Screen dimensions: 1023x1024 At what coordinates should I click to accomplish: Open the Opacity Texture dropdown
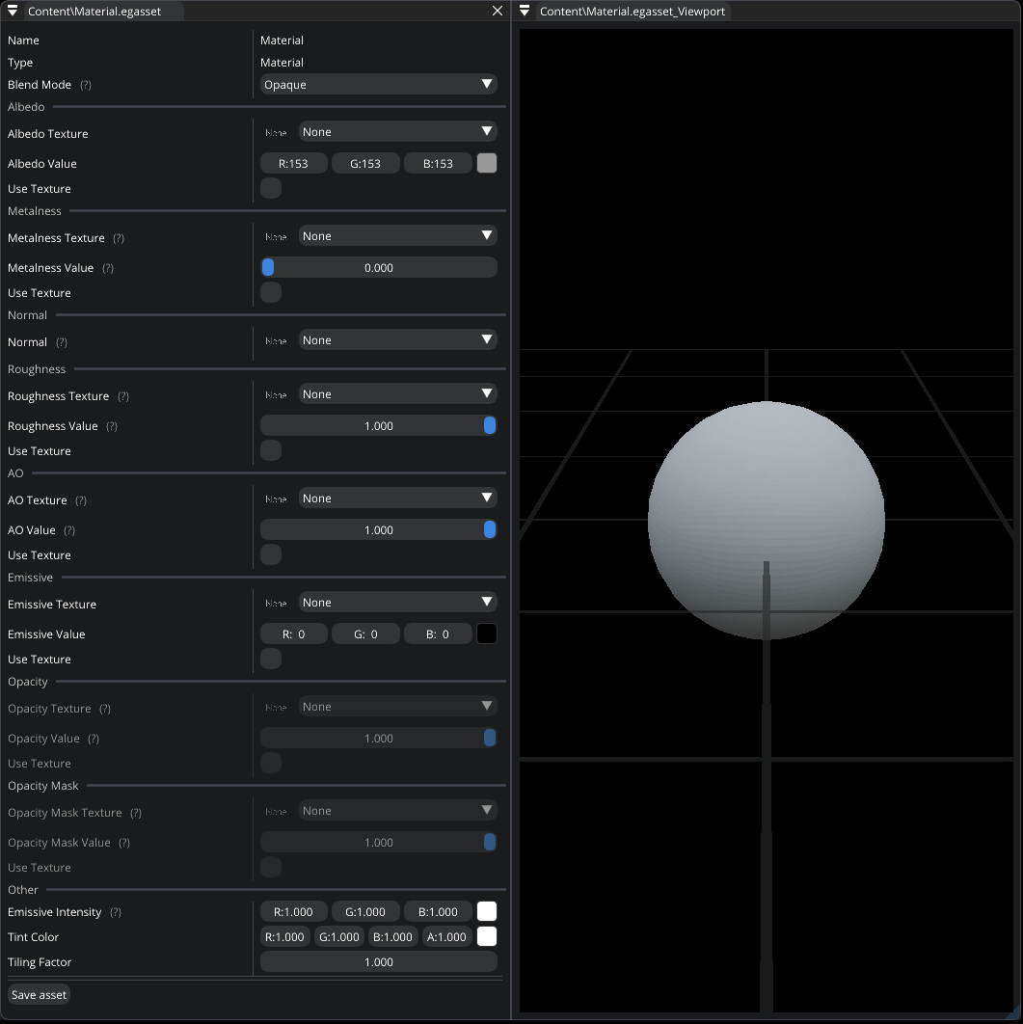[x=397, y=707]
